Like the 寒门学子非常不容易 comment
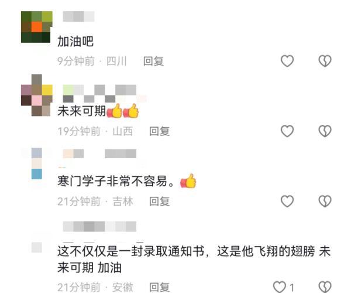 click(287, 201)
